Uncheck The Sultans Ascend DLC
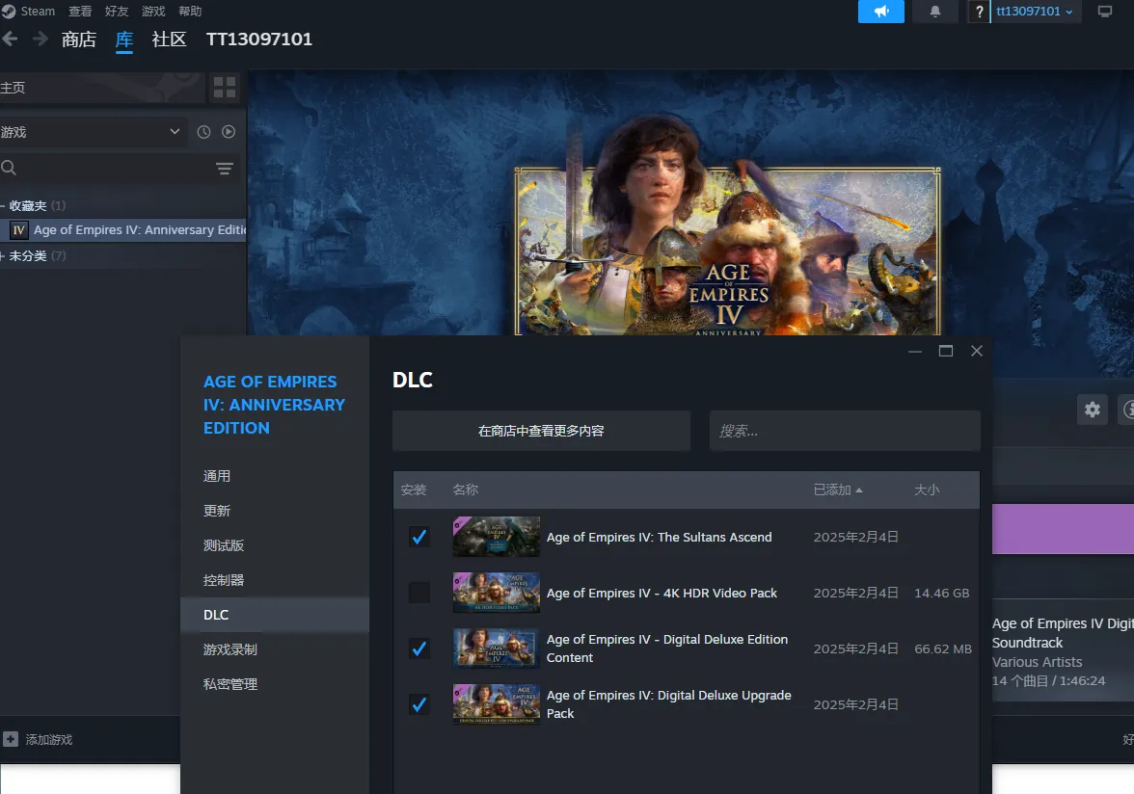The image size is (1134, 794). [419, 537]
